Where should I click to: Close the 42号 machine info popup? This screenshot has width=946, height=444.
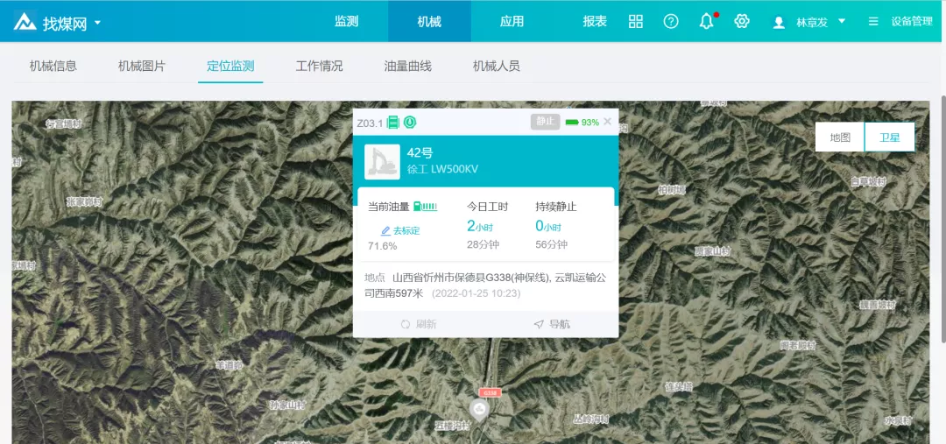[x=608, y=122]
